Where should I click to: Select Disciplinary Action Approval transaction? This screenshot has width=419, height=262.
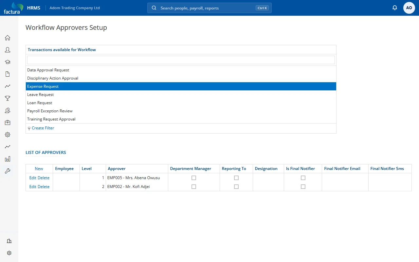181,78
